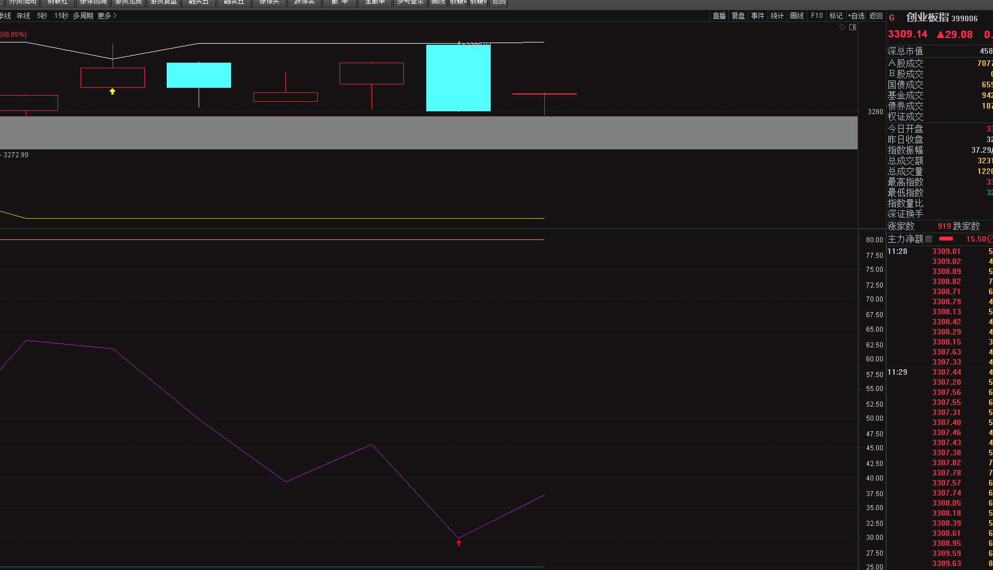993x570 pixels.
Task: Click the 事件 button
Action: 757,16
